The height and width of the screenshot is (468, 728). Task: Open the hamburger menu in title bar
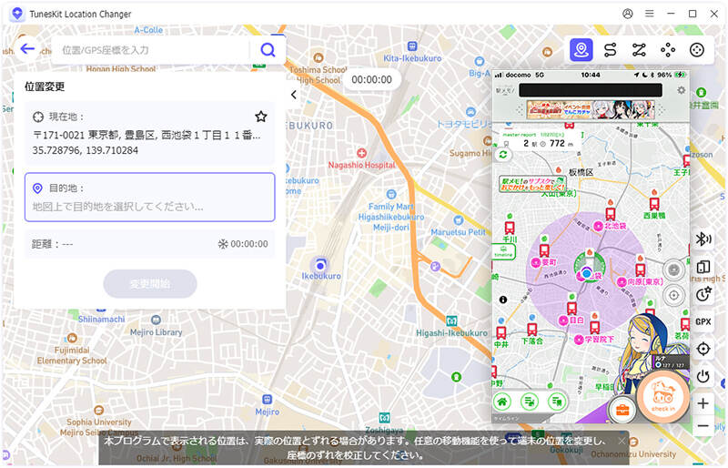pos(649,14)
